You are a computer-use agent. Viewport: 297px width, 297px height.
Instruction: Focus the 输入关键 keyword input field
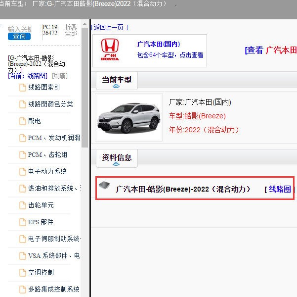[x=20, y=29]
